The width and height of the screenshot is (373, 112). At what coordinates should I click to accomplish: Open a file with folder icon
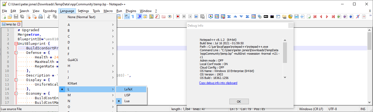10,17
